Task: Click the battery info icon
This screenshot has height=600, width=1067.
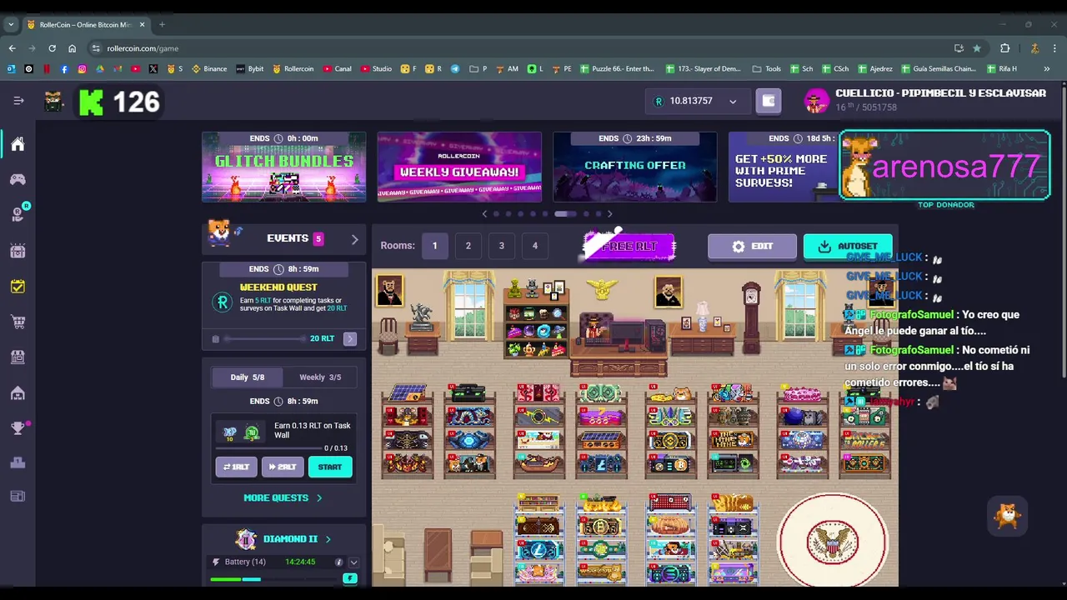Action: pyautogui.click(x=338, y=562)
